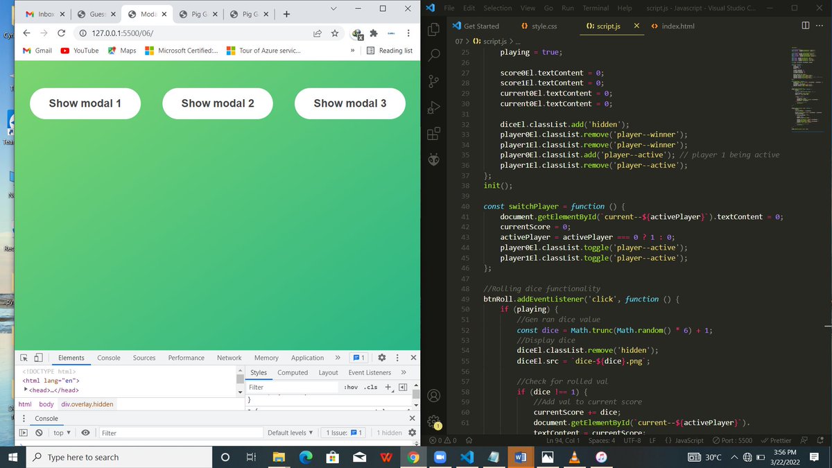This screenshot has height=468, width=832.
Task: Go back in Chrome
Action: (26, 33)
